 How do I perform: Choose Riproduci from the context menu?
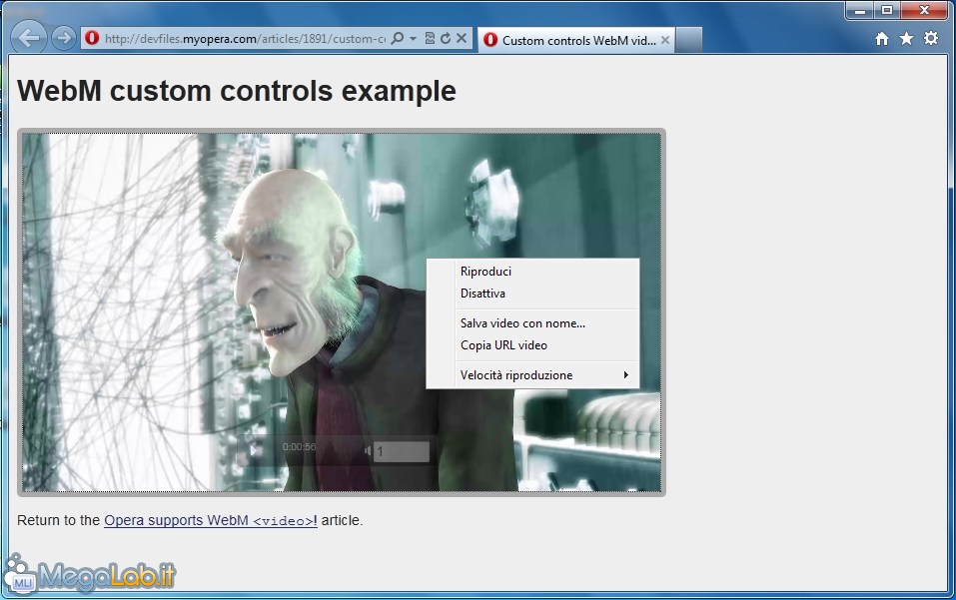[485, 272]
